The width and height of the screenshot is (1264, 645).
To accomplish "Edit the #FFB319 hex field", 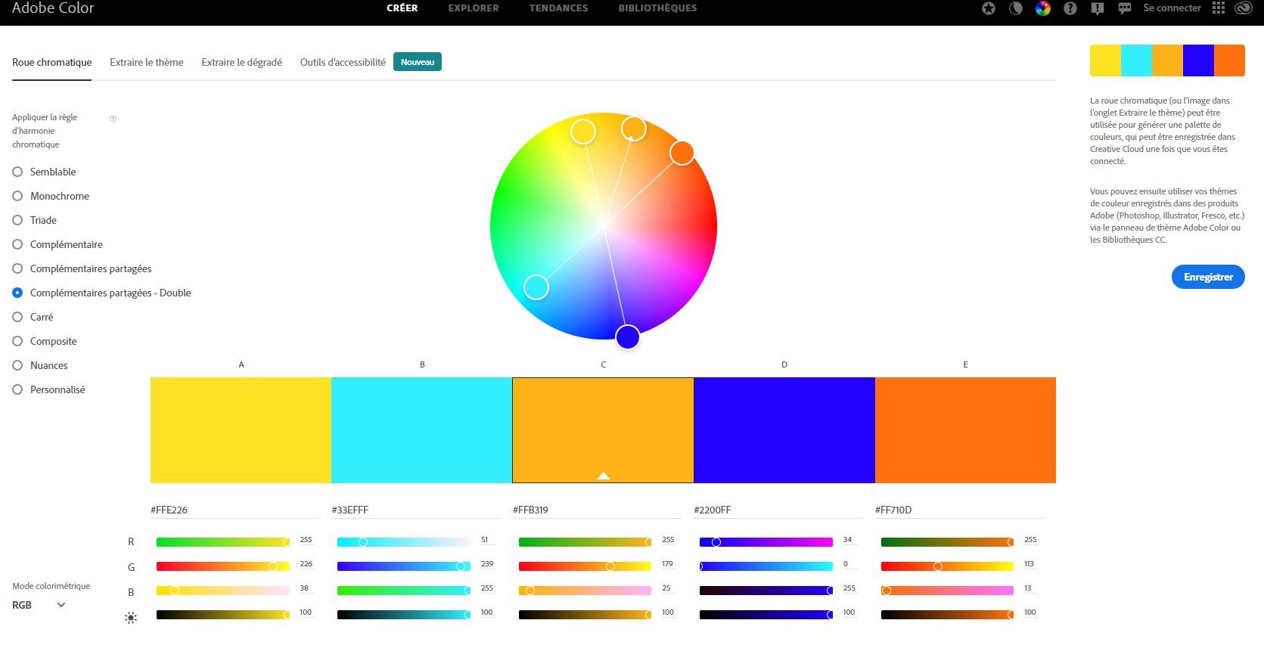I will [597, 510].
